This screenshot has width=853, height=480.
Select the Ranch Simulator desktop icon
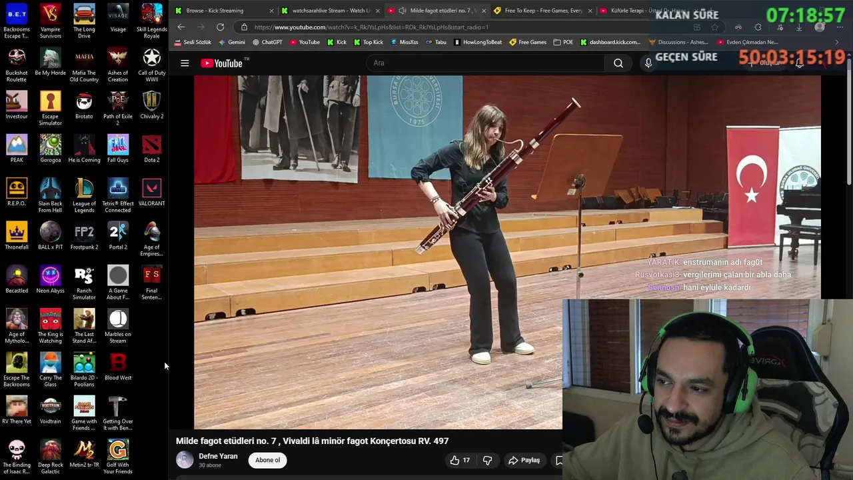pos(84,283)
